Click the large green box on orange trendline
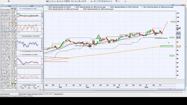Image resolution: width=187 pixels, height=105 pixels. click(x=167, y=46)
